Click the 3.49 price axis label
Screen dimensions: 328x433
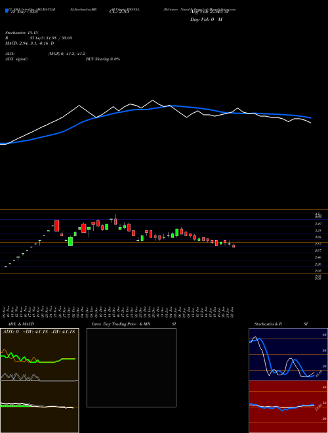[x=318, y=224]
